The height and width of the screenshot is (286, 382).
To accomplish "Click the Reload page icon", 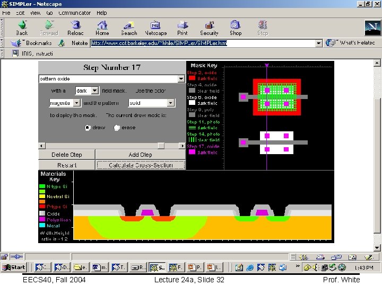I will point(76,25).
